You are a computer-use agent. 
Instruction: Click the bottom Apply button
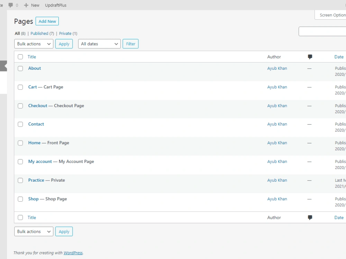click(x=64, y=231)
